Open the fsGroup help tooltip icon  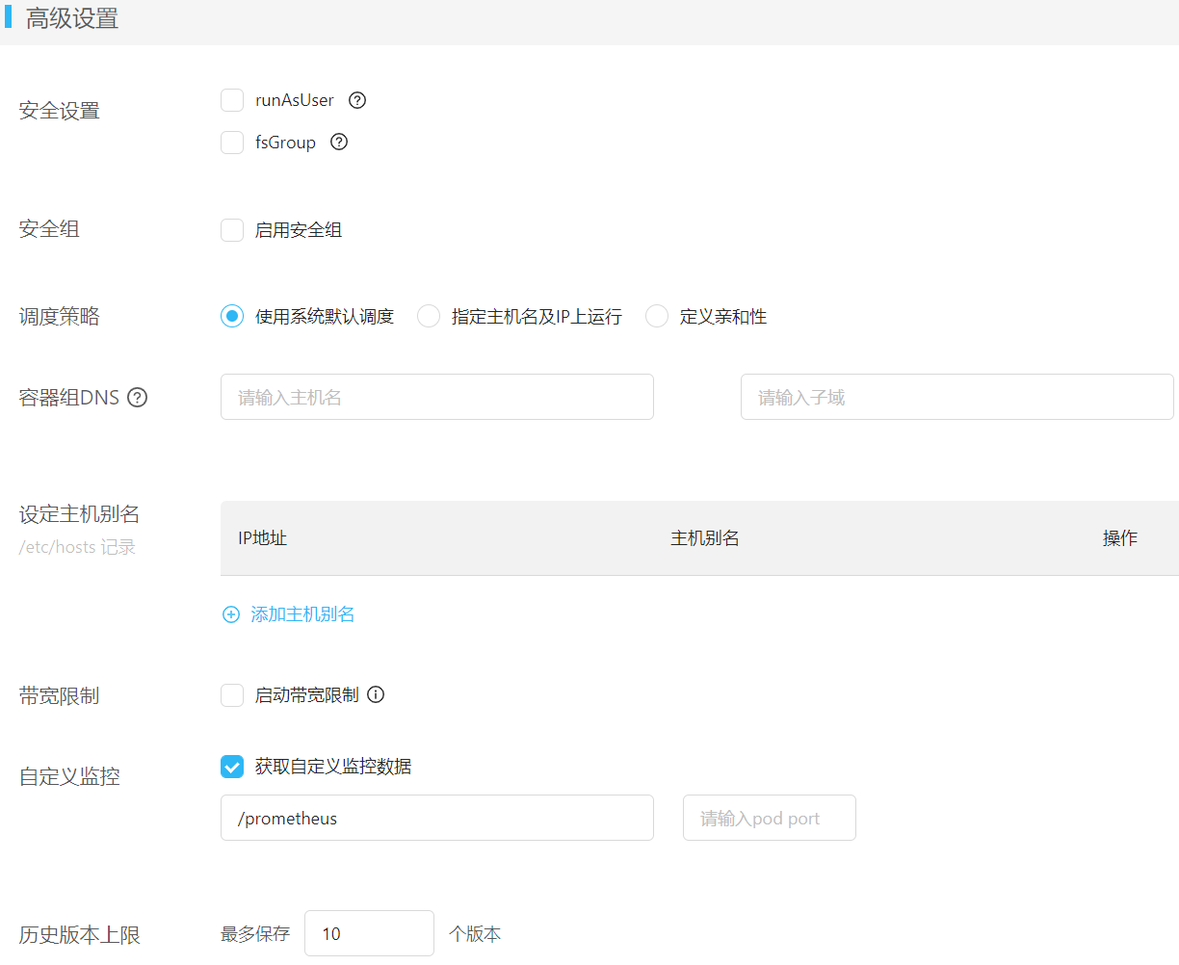[339, 142]
